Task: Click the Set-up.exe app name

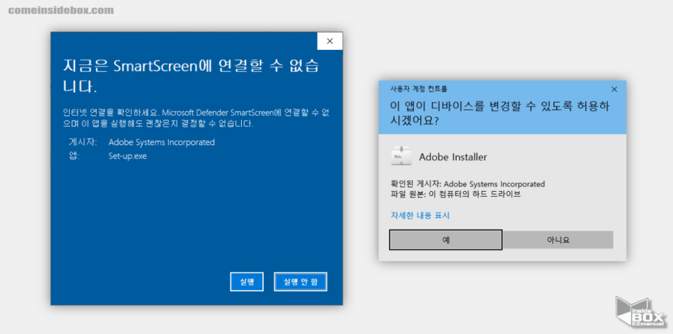Action: point(128,156)
